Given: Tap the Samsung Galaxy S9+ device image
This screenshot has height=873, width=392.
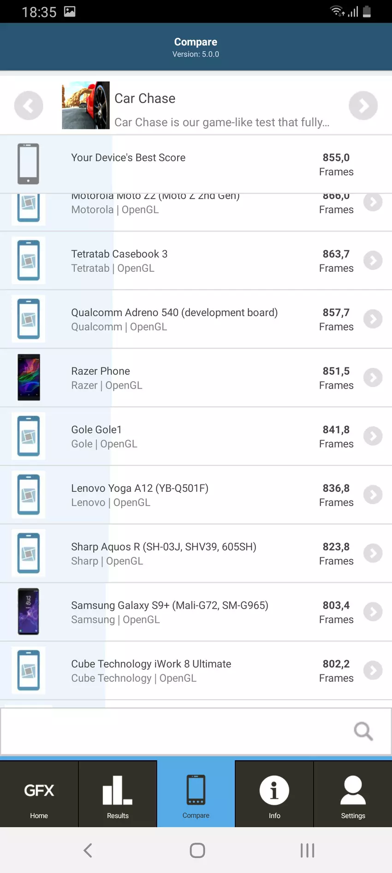Looking at the screenshot, I should pos(29,611).
